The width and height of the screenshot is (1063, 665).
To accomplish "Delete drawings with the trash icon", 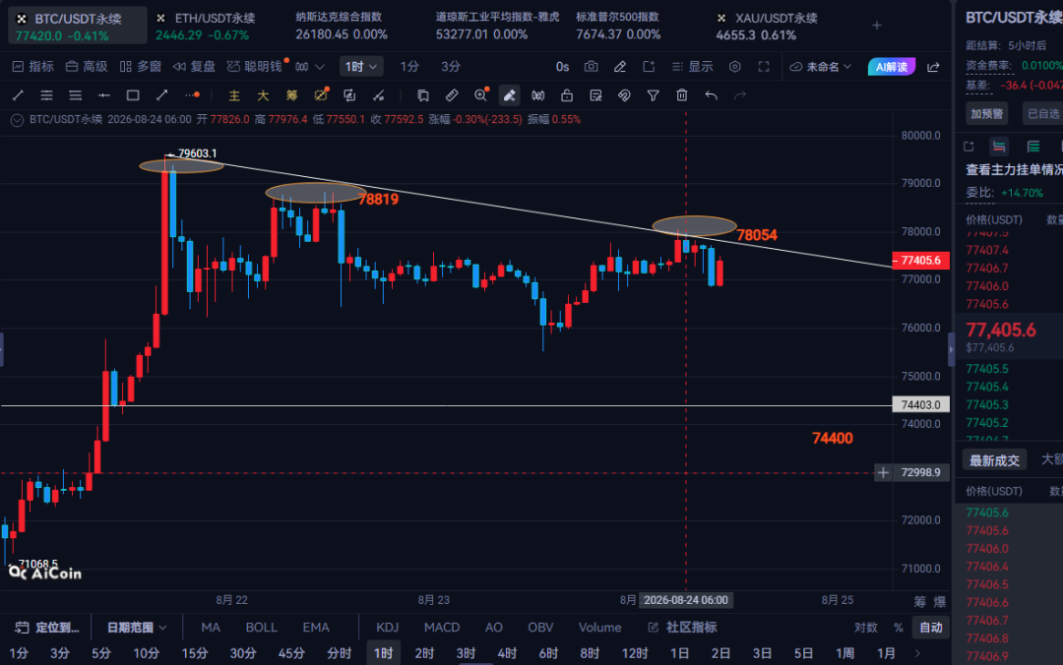I will coord(682,95).
